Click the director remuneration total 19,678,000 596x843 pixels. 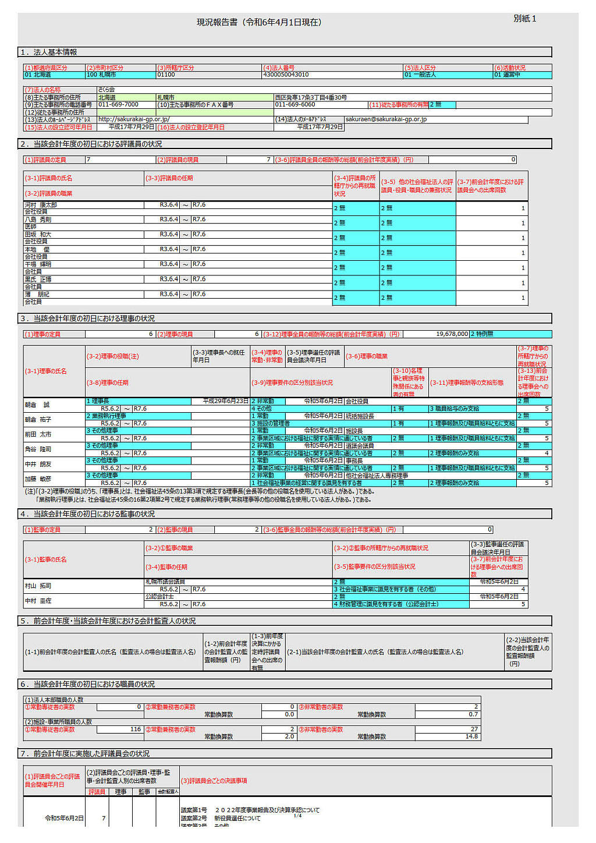point(436,334)
